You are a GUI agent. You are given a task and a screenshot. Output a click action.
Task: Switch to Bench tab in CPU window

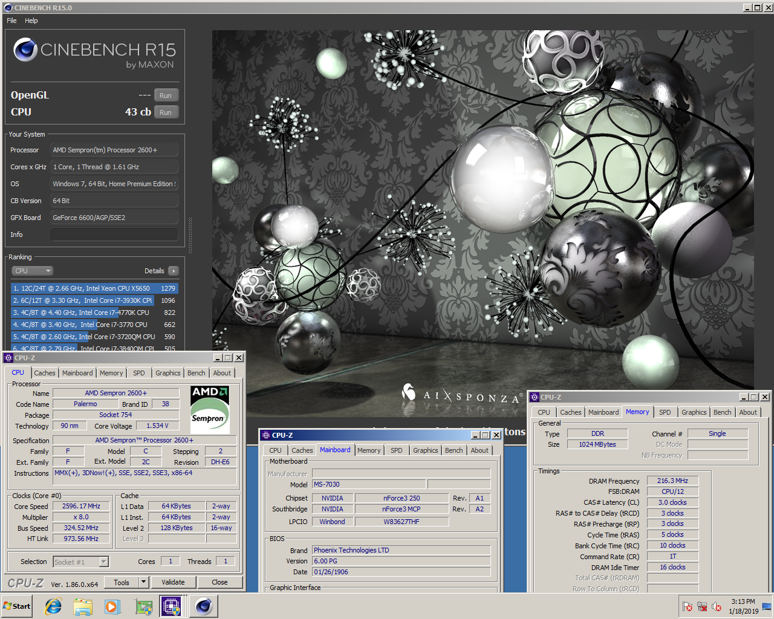tap(197, 373)
